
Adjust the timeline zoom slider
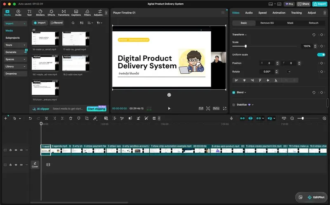302,119
